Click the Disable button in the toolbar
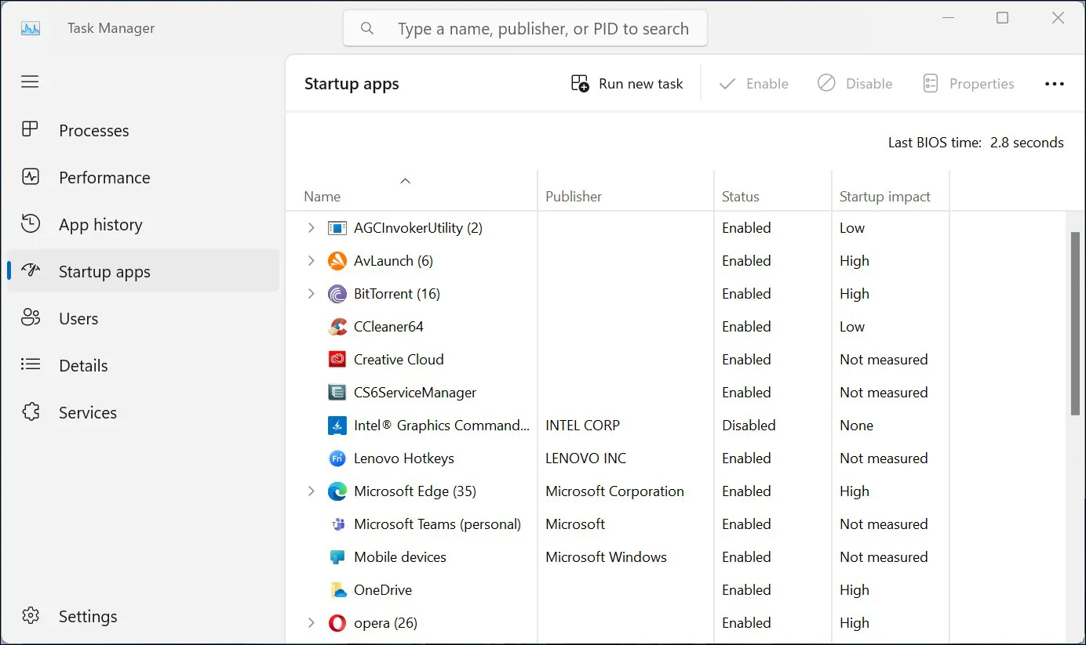This screenshot has width=1086, height=645. [855, 83]
